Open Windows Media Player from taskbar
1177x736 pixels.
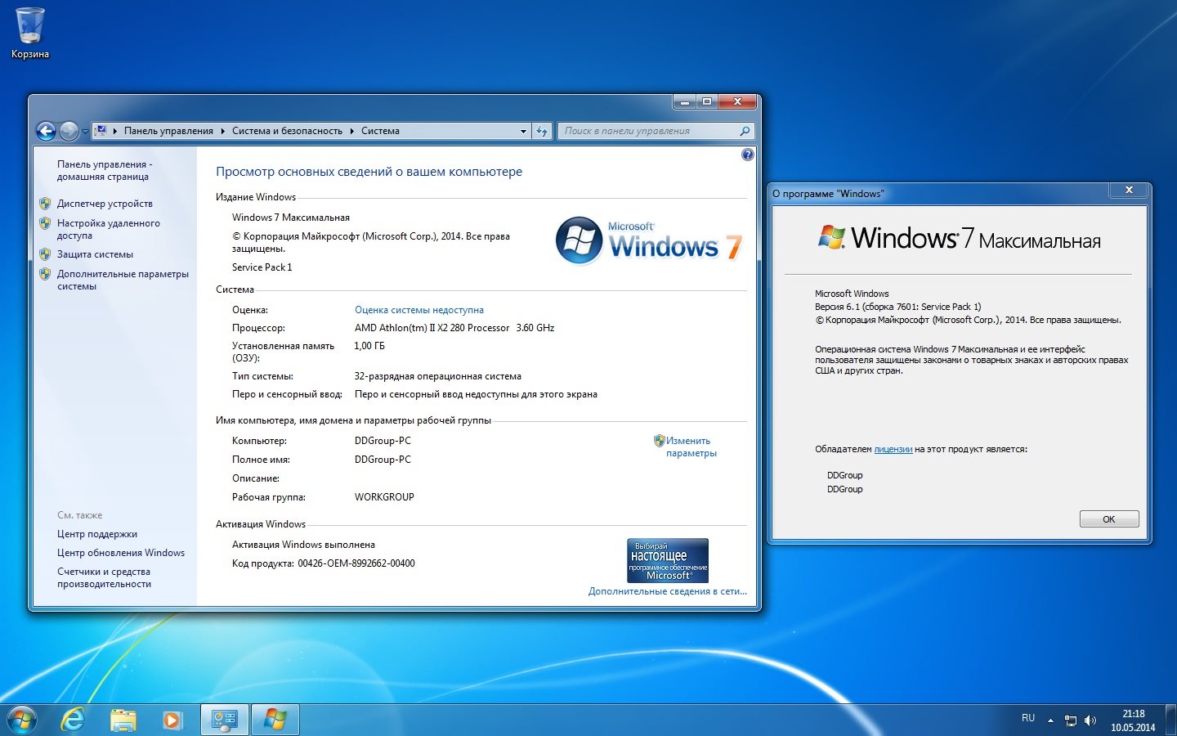(x=172, y=720)
